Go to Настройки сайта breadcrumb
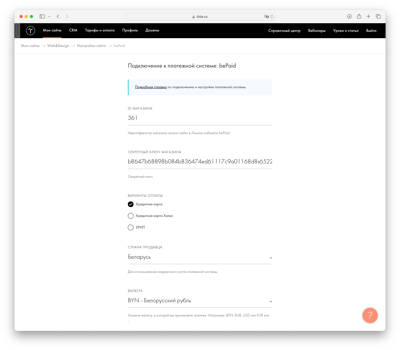Screen dimensions: 400x350 pos(91,46)
